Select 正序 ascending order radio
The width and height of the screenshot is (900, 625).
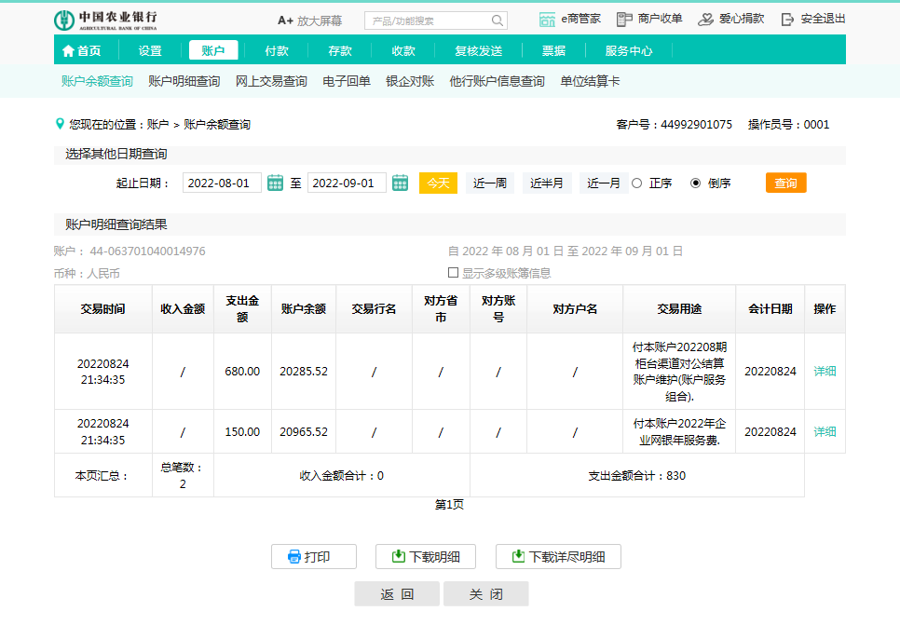(636, 183)
